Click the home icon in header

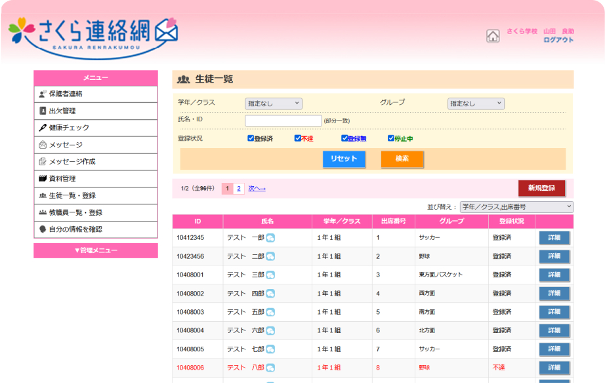coord(493,36)
